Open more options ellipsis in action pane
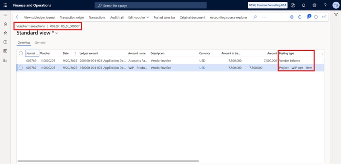Image resolution: width=342 pixels, height=165 pixels. pos(264,17)
